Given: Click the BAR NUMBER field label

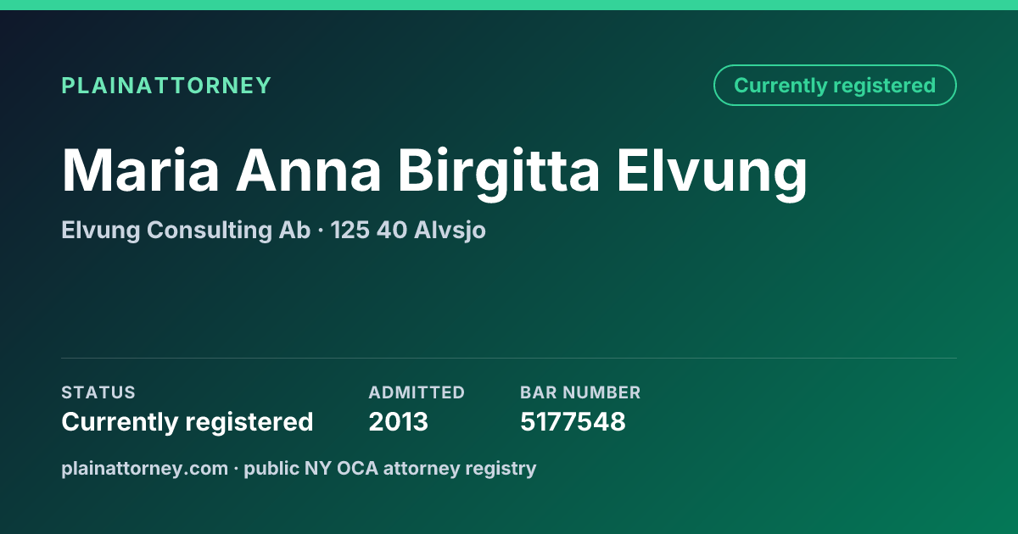Looking at the screenshot, I should 580,392.
